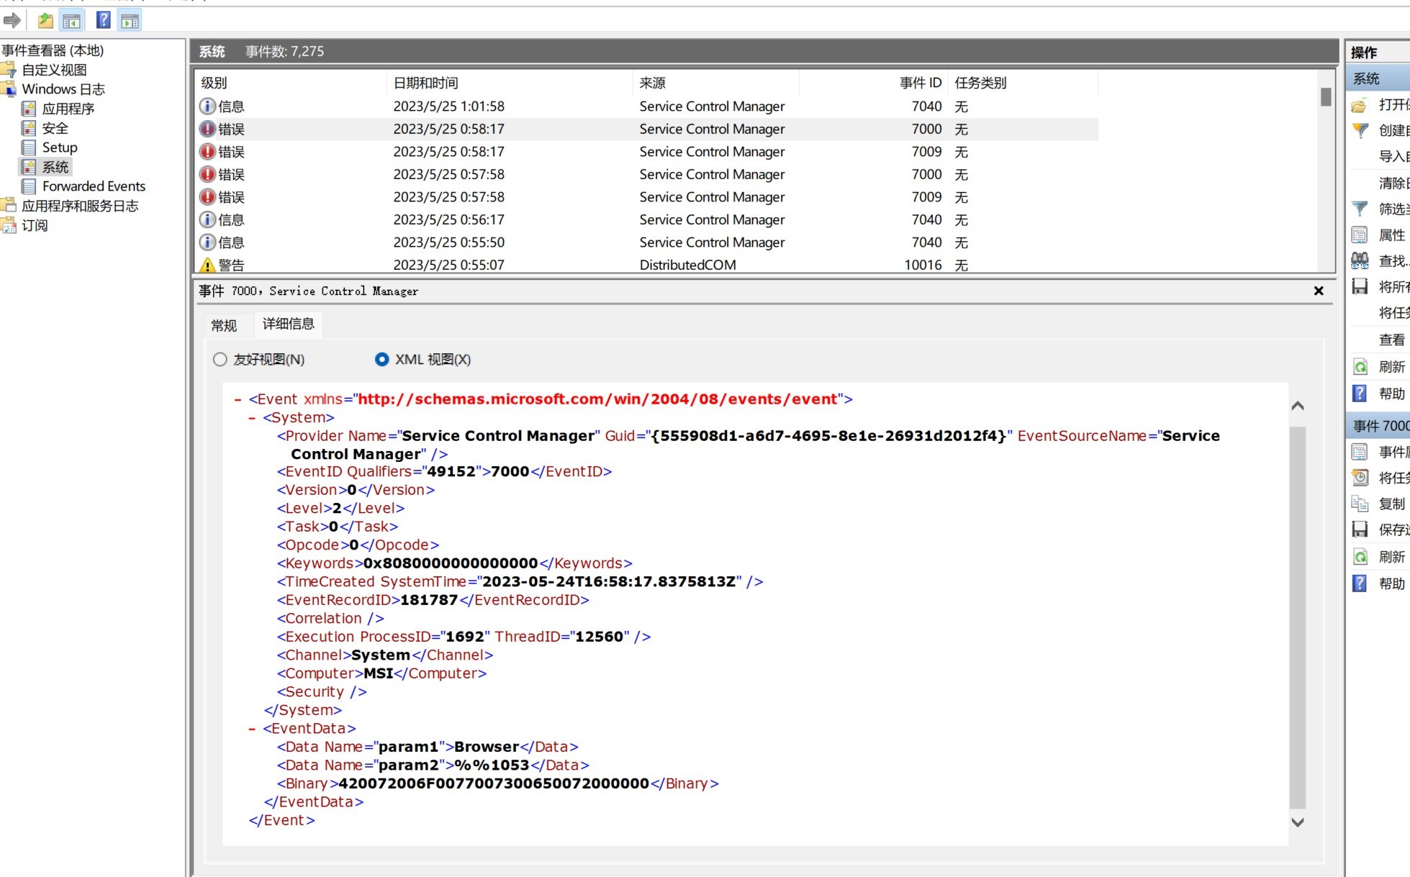
Task: Click the properties icon in actions pane
Action: click(x=1360, y=235)
